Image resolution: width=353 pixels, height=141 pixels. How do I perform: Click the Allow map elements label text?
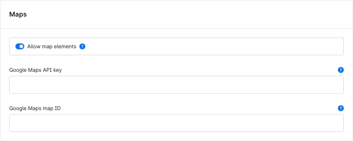tap(52, 46)
